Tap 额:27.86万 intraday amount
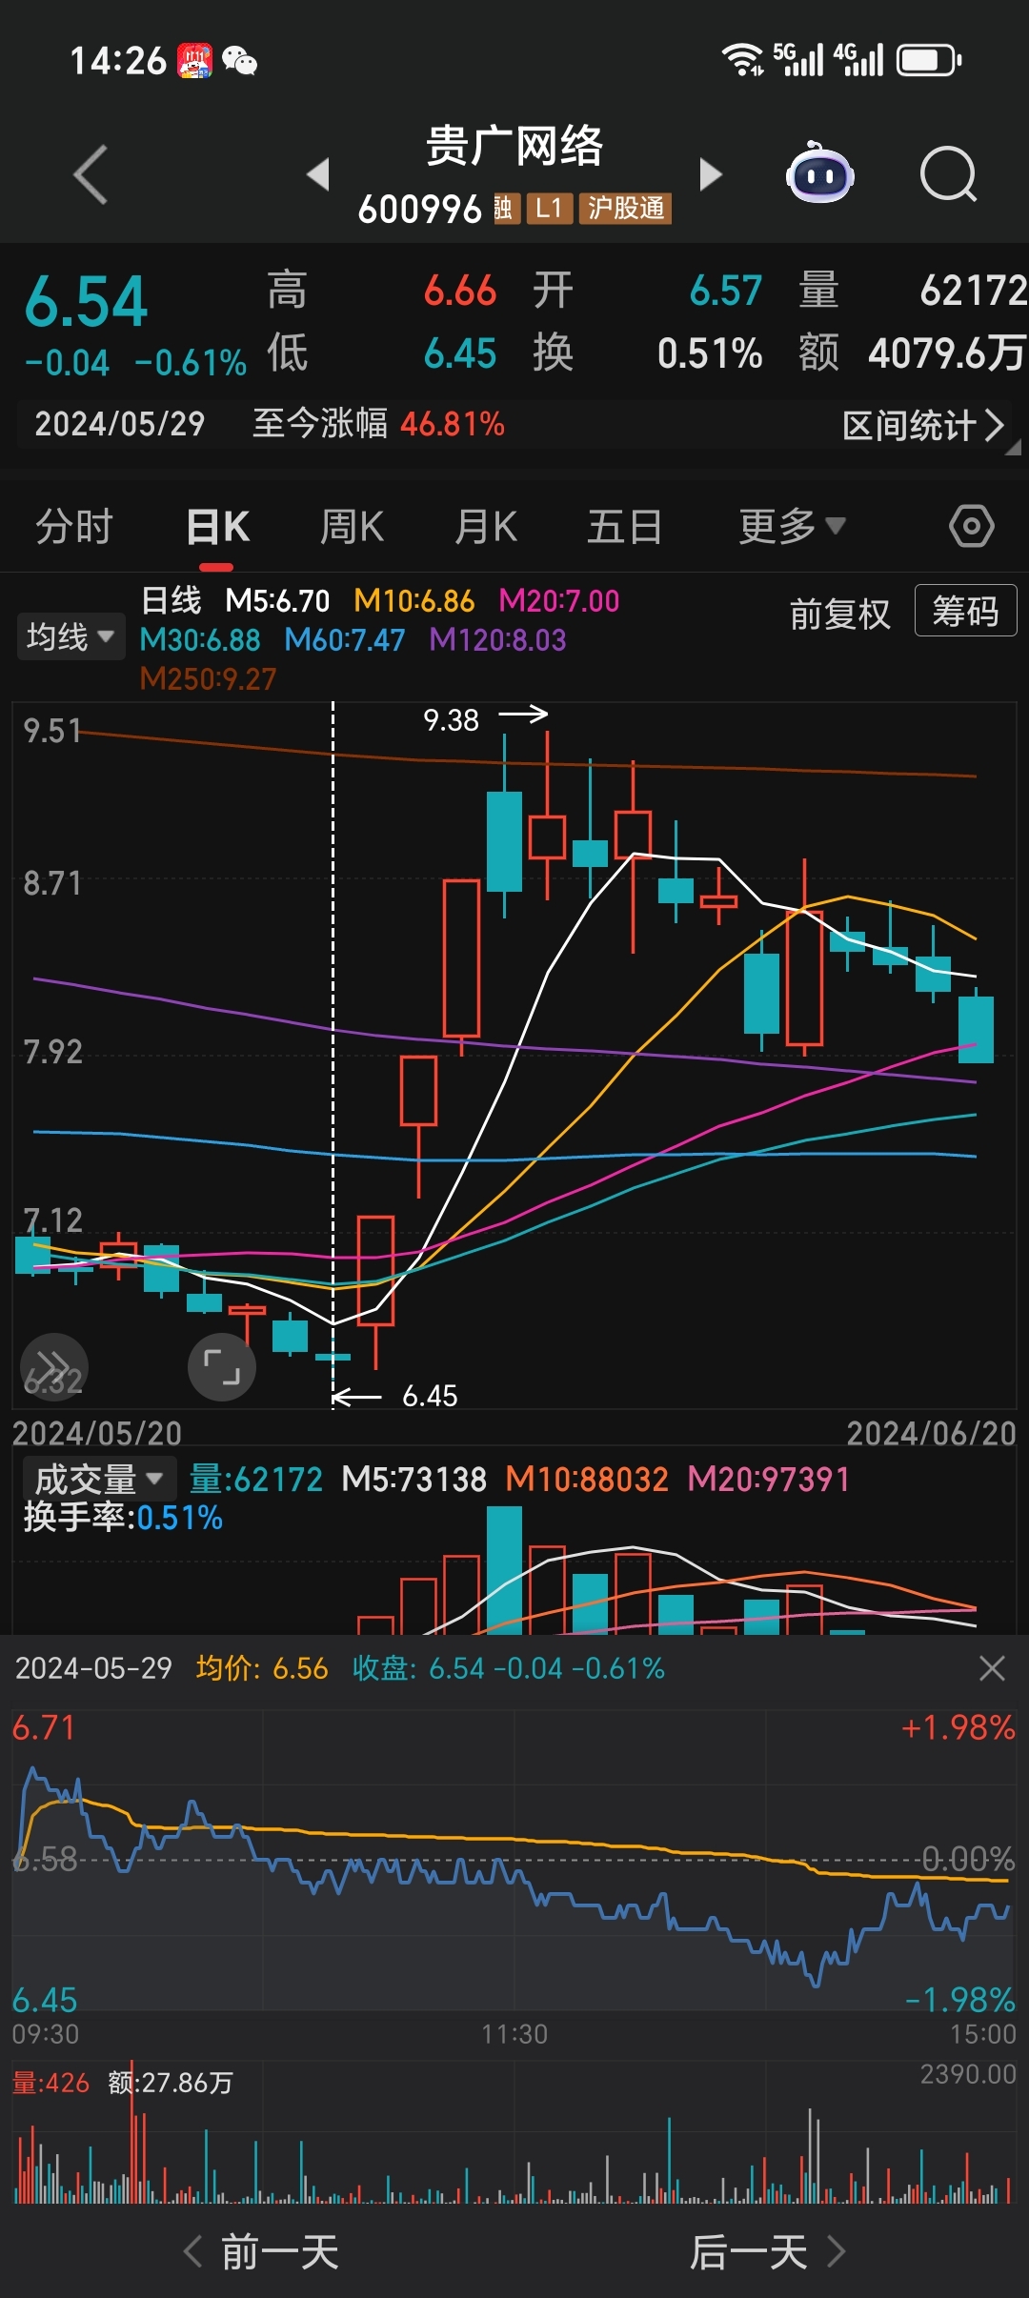Screen dimensions: 1029x2298 click(171, 2083)
